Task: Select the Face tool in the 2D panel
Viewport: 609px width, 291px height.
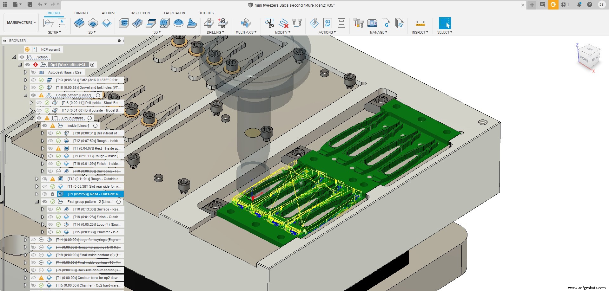Action: point(107,23)
